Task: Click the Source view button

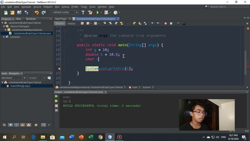Action: coord(60,23)
